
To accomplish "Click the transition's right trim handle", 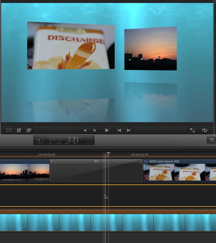I will pos(141,161).
